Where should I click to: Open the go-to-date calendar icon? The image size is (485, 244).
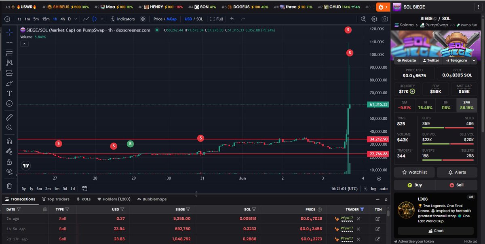pos(84,188)
